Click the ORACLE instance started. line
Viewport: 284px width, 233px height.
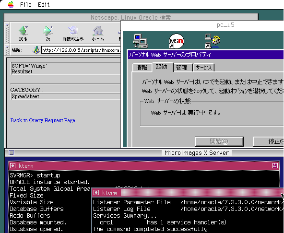point(50,182)
